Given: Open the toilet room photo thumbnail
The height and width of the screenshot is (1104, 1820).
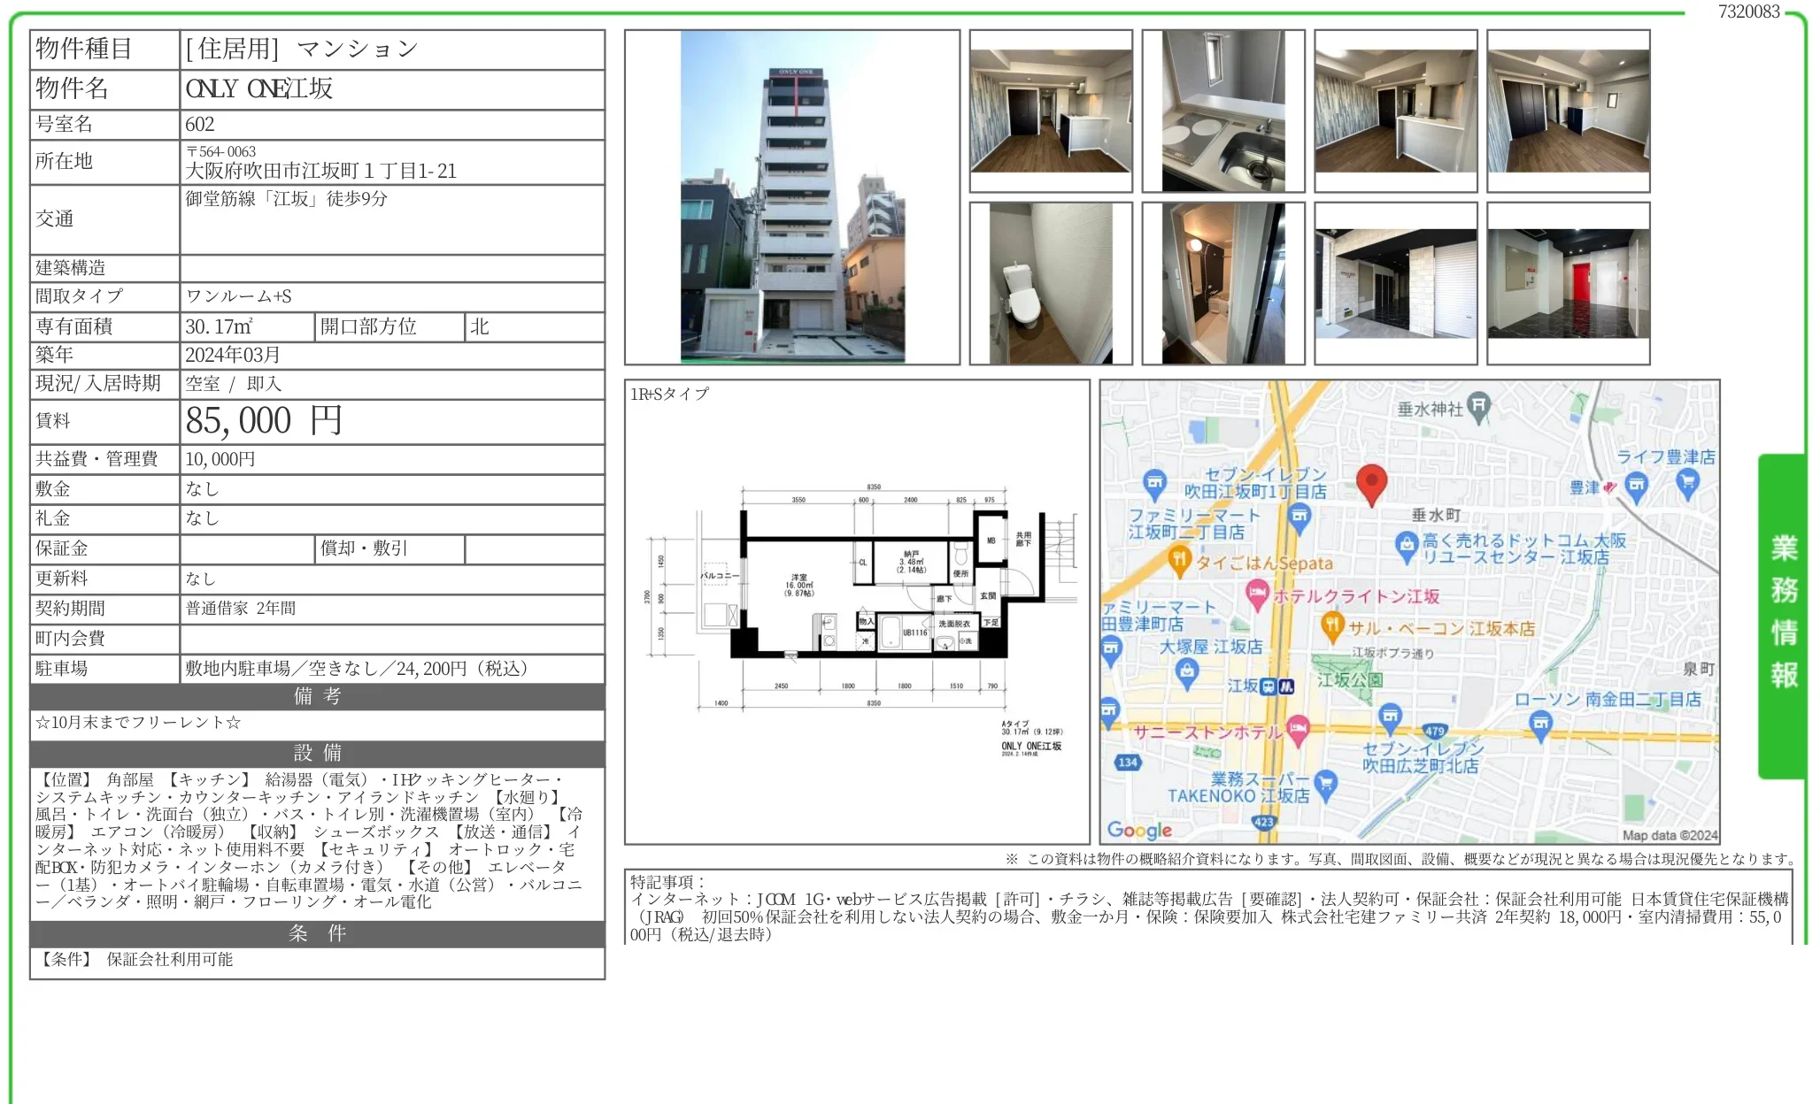Looking at the screenshot, I should point(1051,283).
